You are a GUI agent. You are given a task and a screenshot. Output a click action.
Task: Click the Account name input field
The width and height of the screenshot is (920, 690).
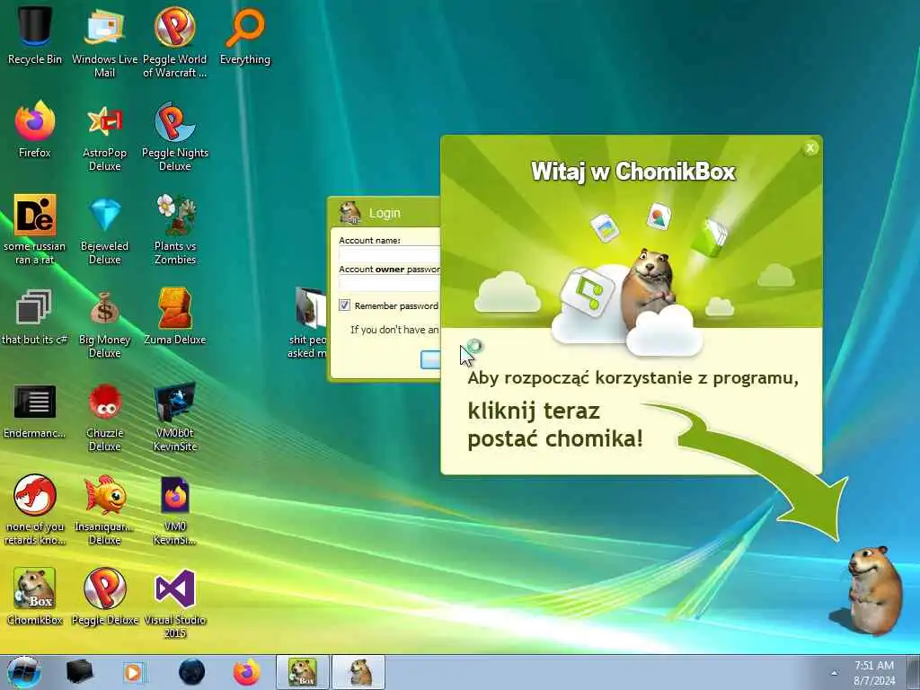click(x=389, y=254)
